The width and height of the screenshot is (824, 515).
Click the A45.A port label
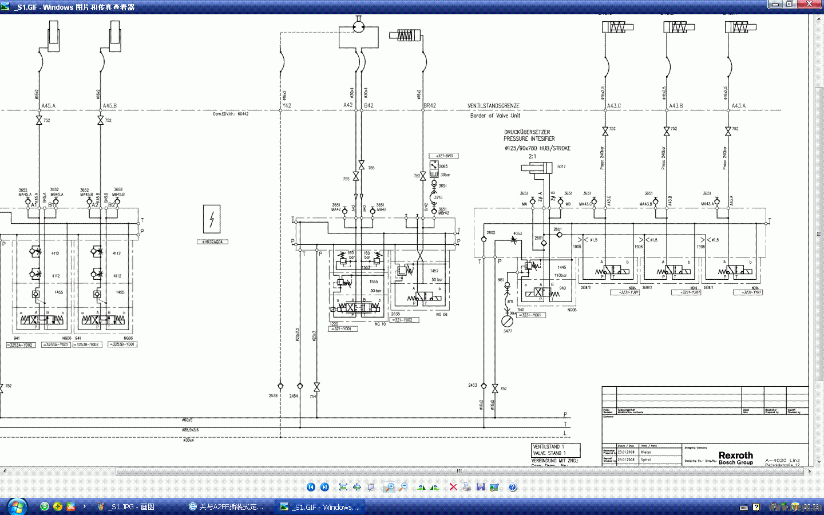pos(49,106)
